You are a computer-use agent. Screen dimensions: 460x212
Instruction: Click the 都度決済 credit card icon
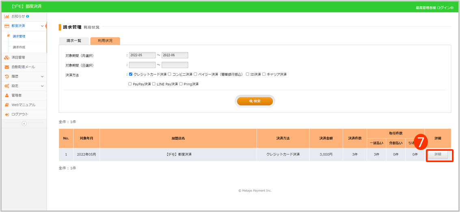pos(7,26)
